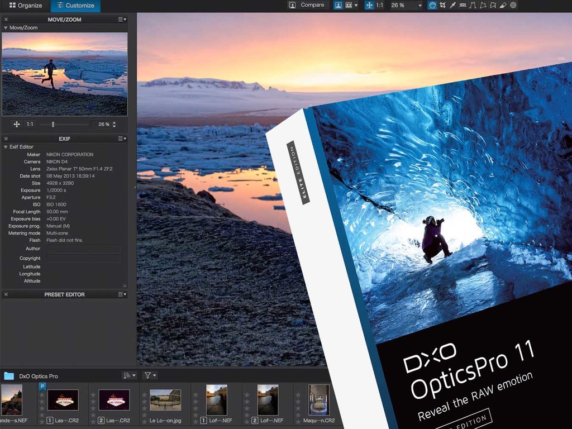Screen dimensions: 572x429
Task: Click the DxO Optics Pro folder icon
Action: pos(9,376)
